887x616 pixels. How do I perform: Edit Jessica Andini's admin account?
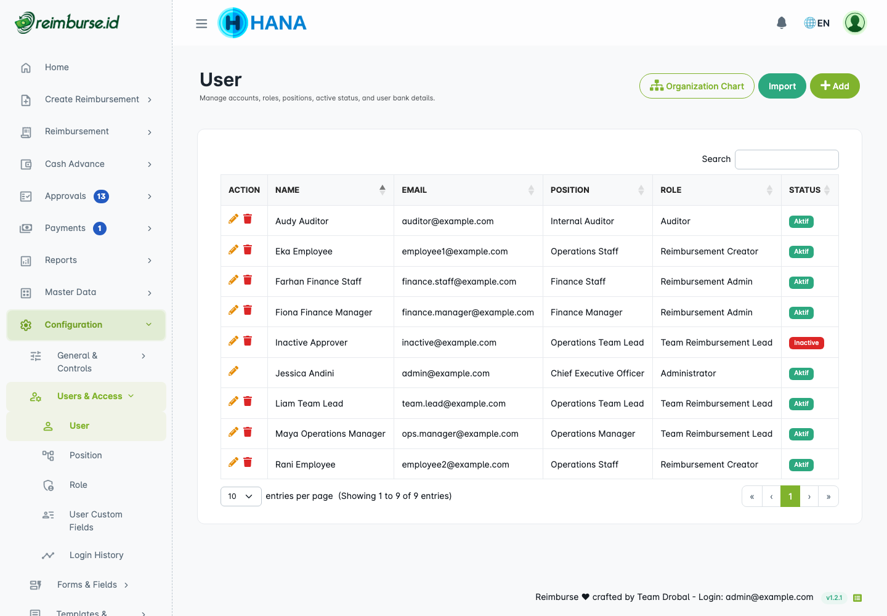(233, 371)
